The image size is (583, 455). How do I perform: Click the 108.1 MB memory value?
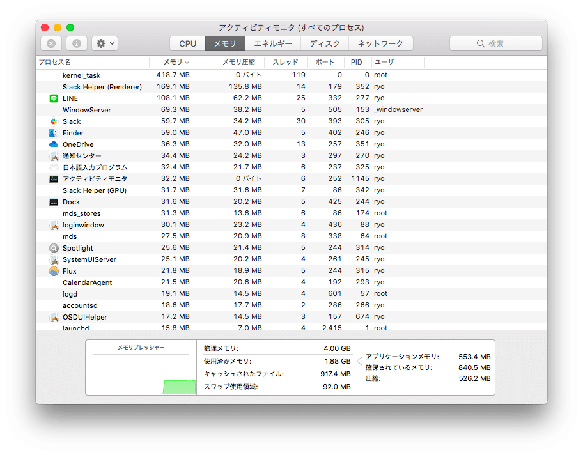(x=173, y=98)
